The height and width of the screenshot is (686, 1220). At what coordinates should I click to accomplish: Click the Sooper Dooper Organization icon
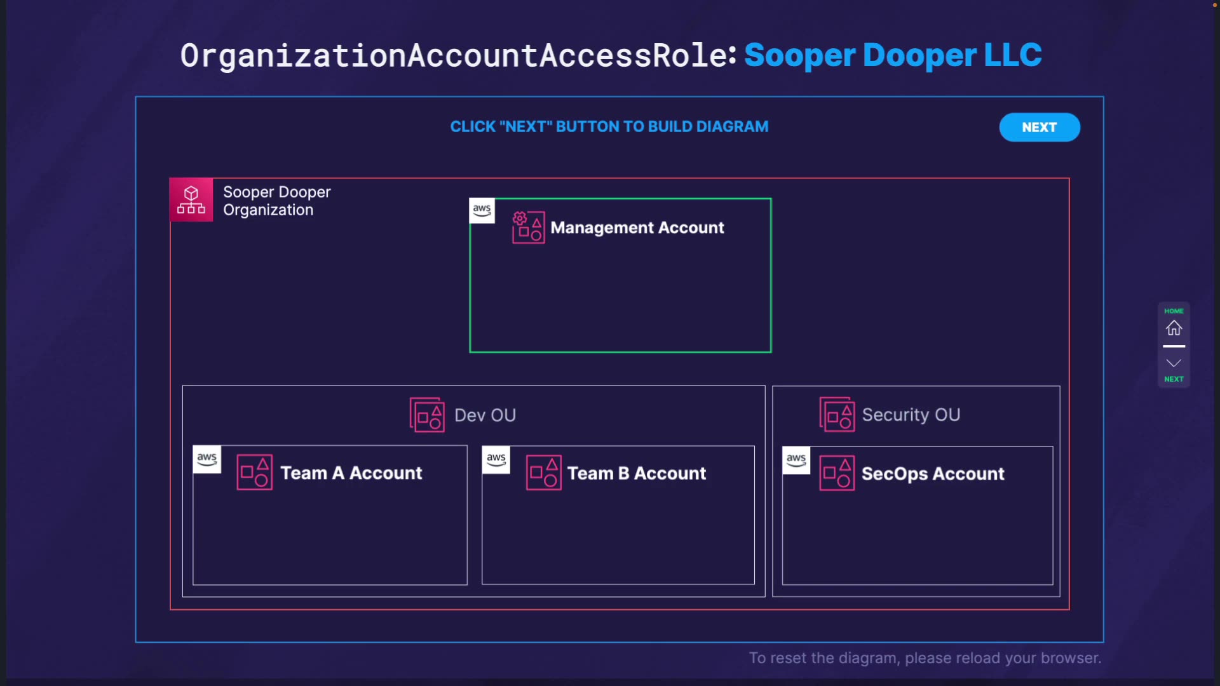[191, 199]
